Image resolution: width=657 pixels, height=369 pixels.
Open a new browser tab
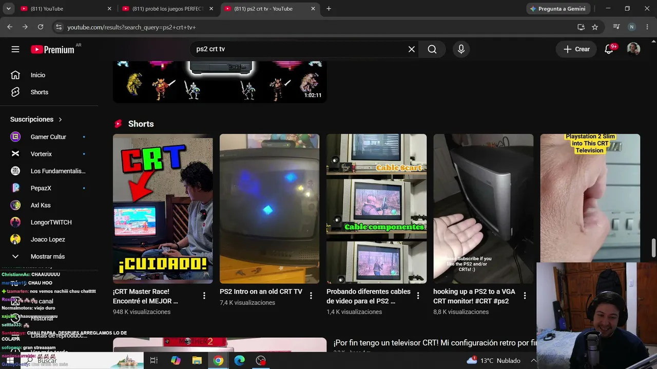coord(328,9)
